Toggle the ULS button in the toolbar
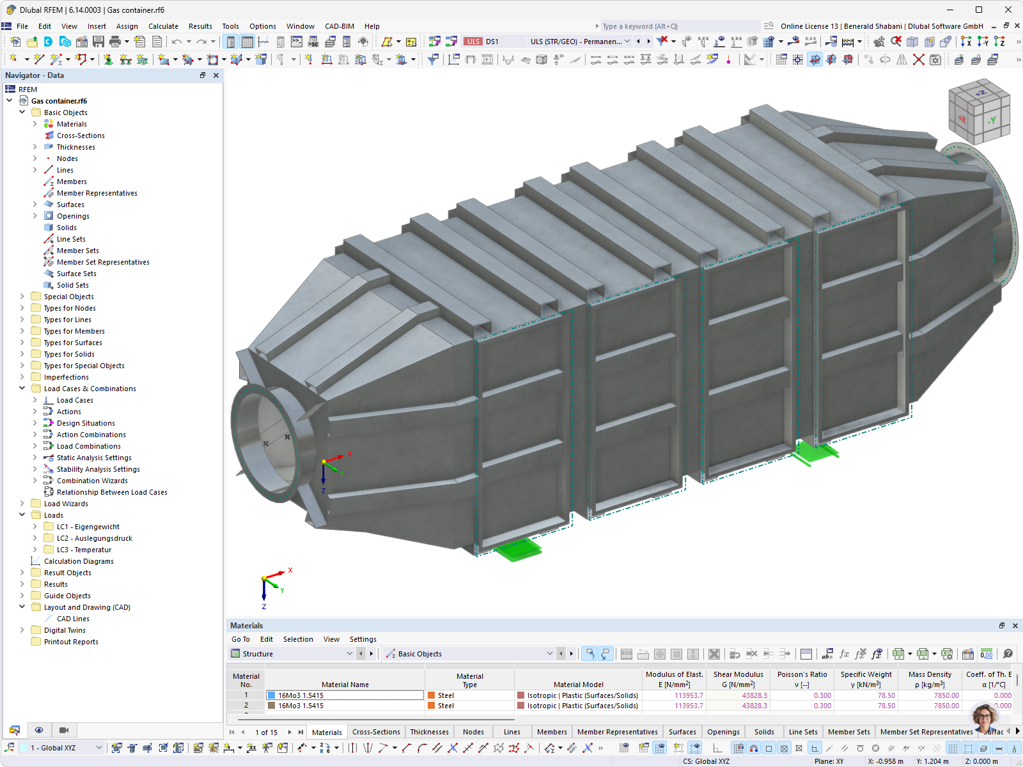The image size is (1023, 767). (x=473, y=40)
